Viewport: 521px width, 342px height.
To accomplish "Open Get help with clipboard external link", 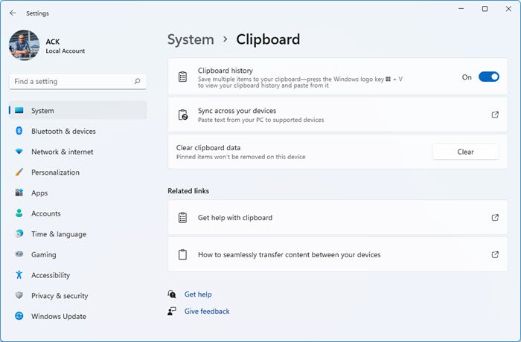I will (495, 218).
